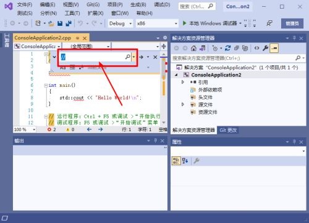Click the live share feedback icon
The width and height of the screenshot is (309, 223).
click(x=269, y=23)
